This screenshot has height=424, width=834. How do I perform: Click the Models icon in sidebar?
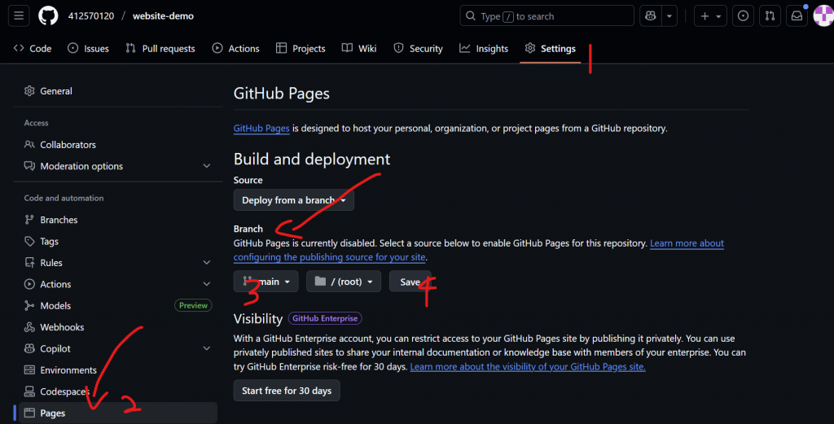point(29,305)
